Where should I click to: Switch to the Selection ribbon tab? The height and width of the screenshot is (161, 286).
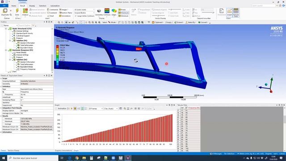click(42, 6)
